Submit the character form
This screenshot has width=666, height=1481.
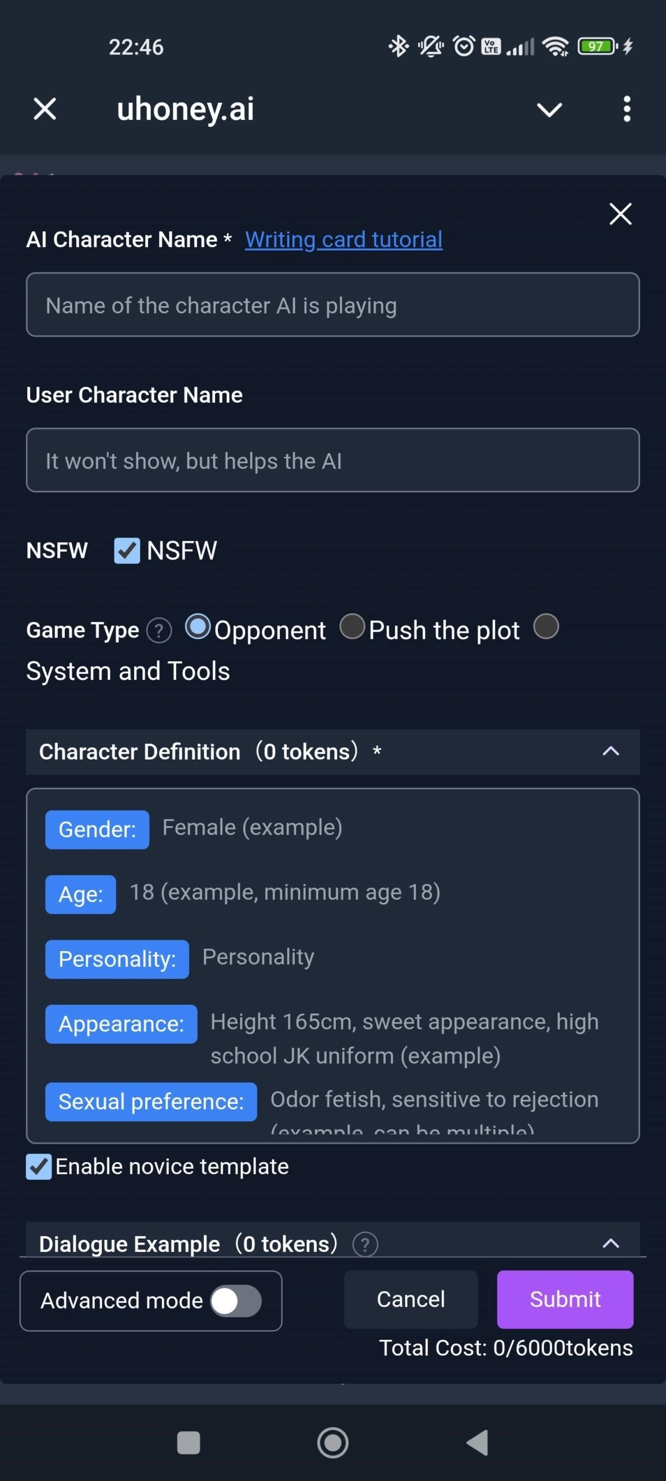pos(565,1299)
